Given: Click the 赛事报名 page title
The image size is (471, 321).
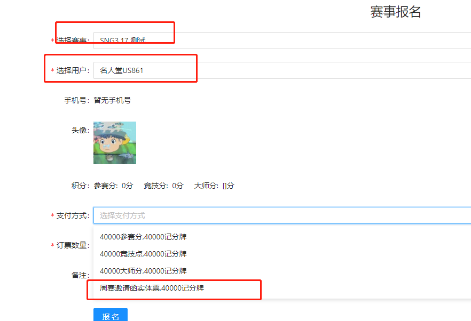Looking at the screenshot, I should click(x=396, y=12).
